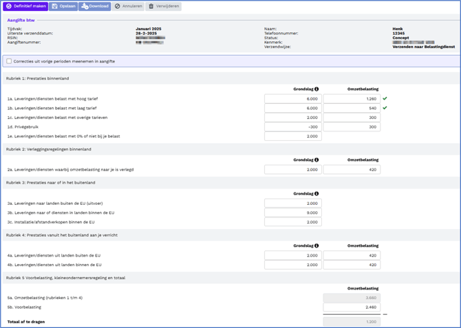The height and width of the screenshot is (328, 461).
Task: Click the 3b Grondslag field
Action: point(292,212)
